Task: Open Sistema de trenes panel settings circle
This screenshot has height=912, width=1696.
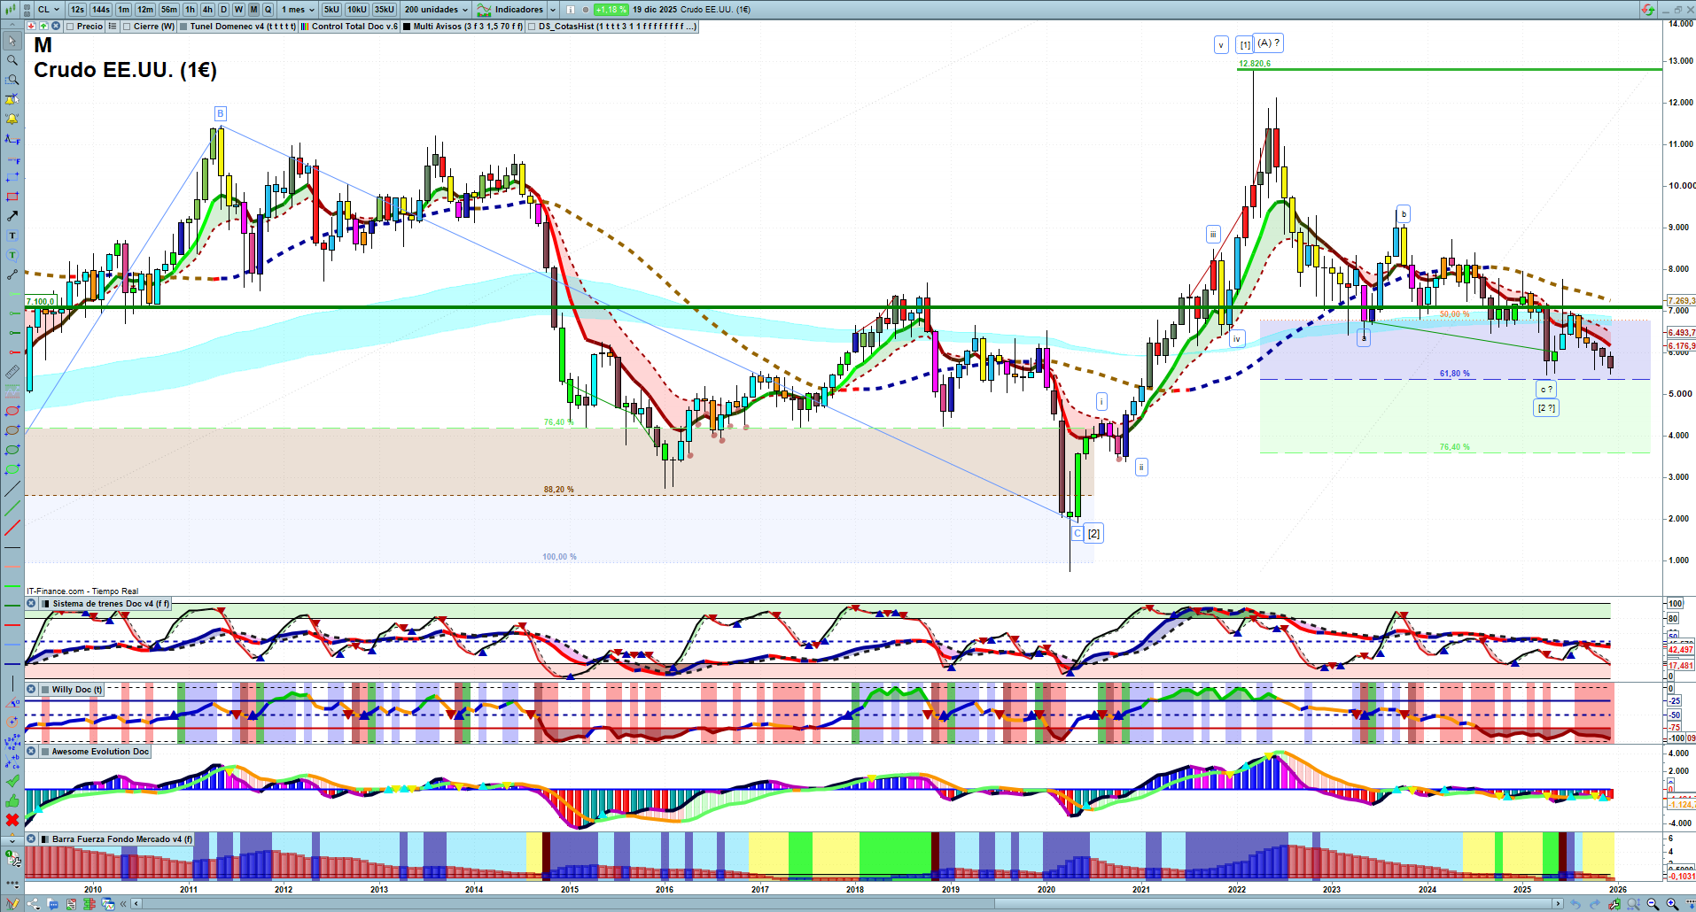Action: [31, 604]
